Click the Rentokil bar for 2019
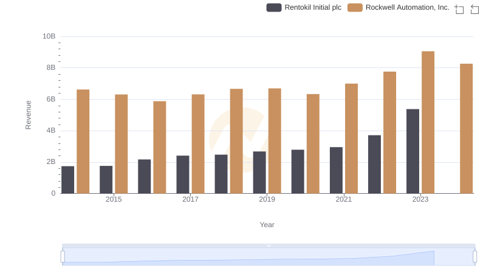Image resolution: width=486 pixels, height=280 pixels. pyautogui.click(x=259, y=172)
